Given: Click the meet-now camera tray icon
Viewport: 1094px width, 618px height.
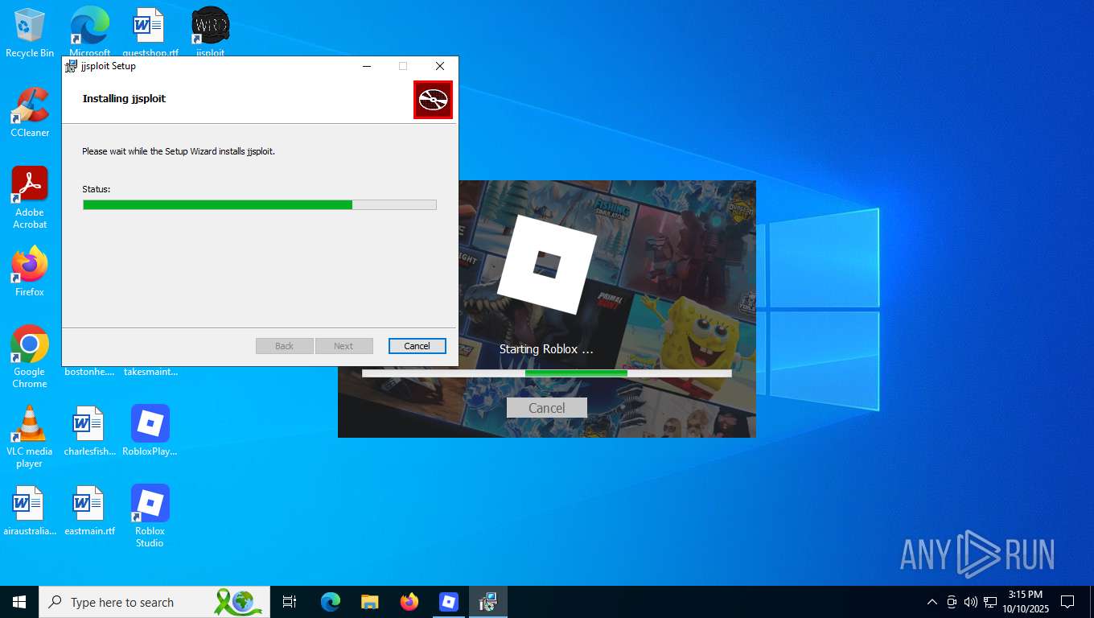Looking at the screenshot, I should (952, 602).
